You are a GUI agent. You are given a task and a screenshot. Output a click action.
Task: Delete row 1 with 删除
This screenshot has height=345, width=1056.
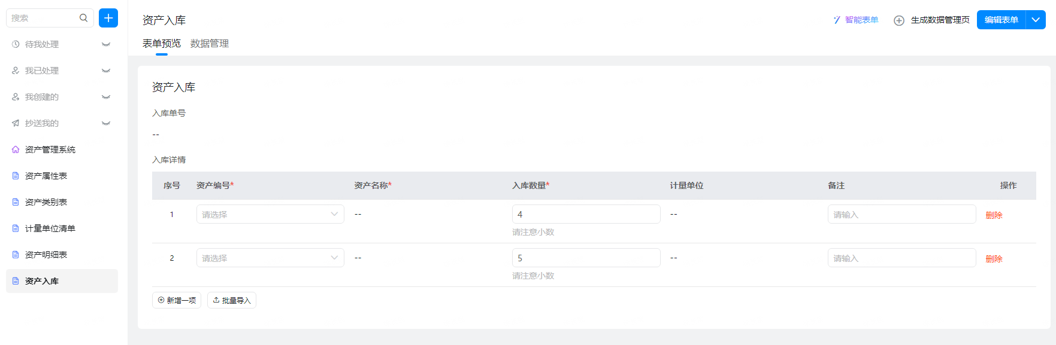pyautogui.click(x=994, y=215)
